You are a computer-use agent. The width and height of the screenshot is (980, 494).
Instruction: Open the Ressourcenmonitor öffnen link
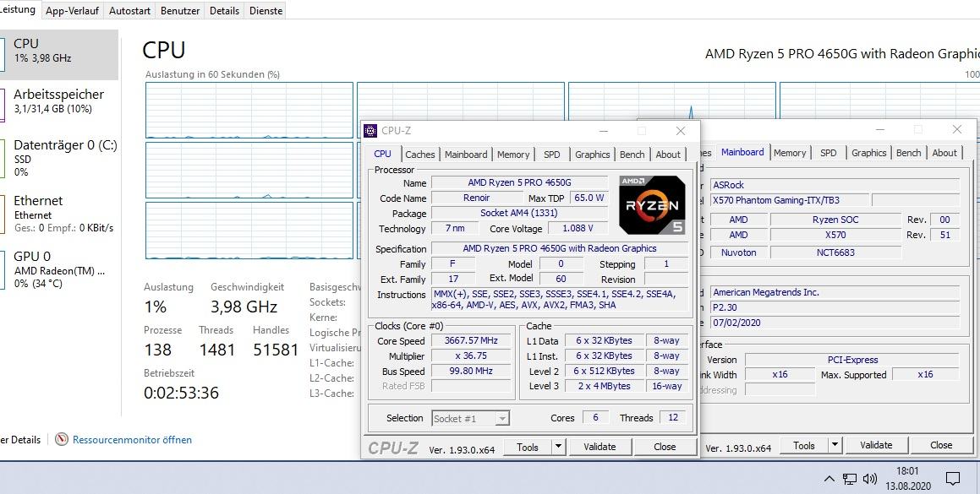132,440
